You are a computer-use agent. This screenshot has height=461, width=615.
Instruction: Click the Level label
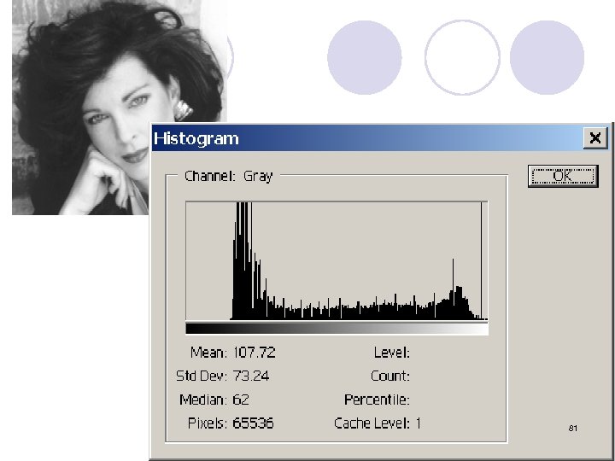[x=391, y=353]
